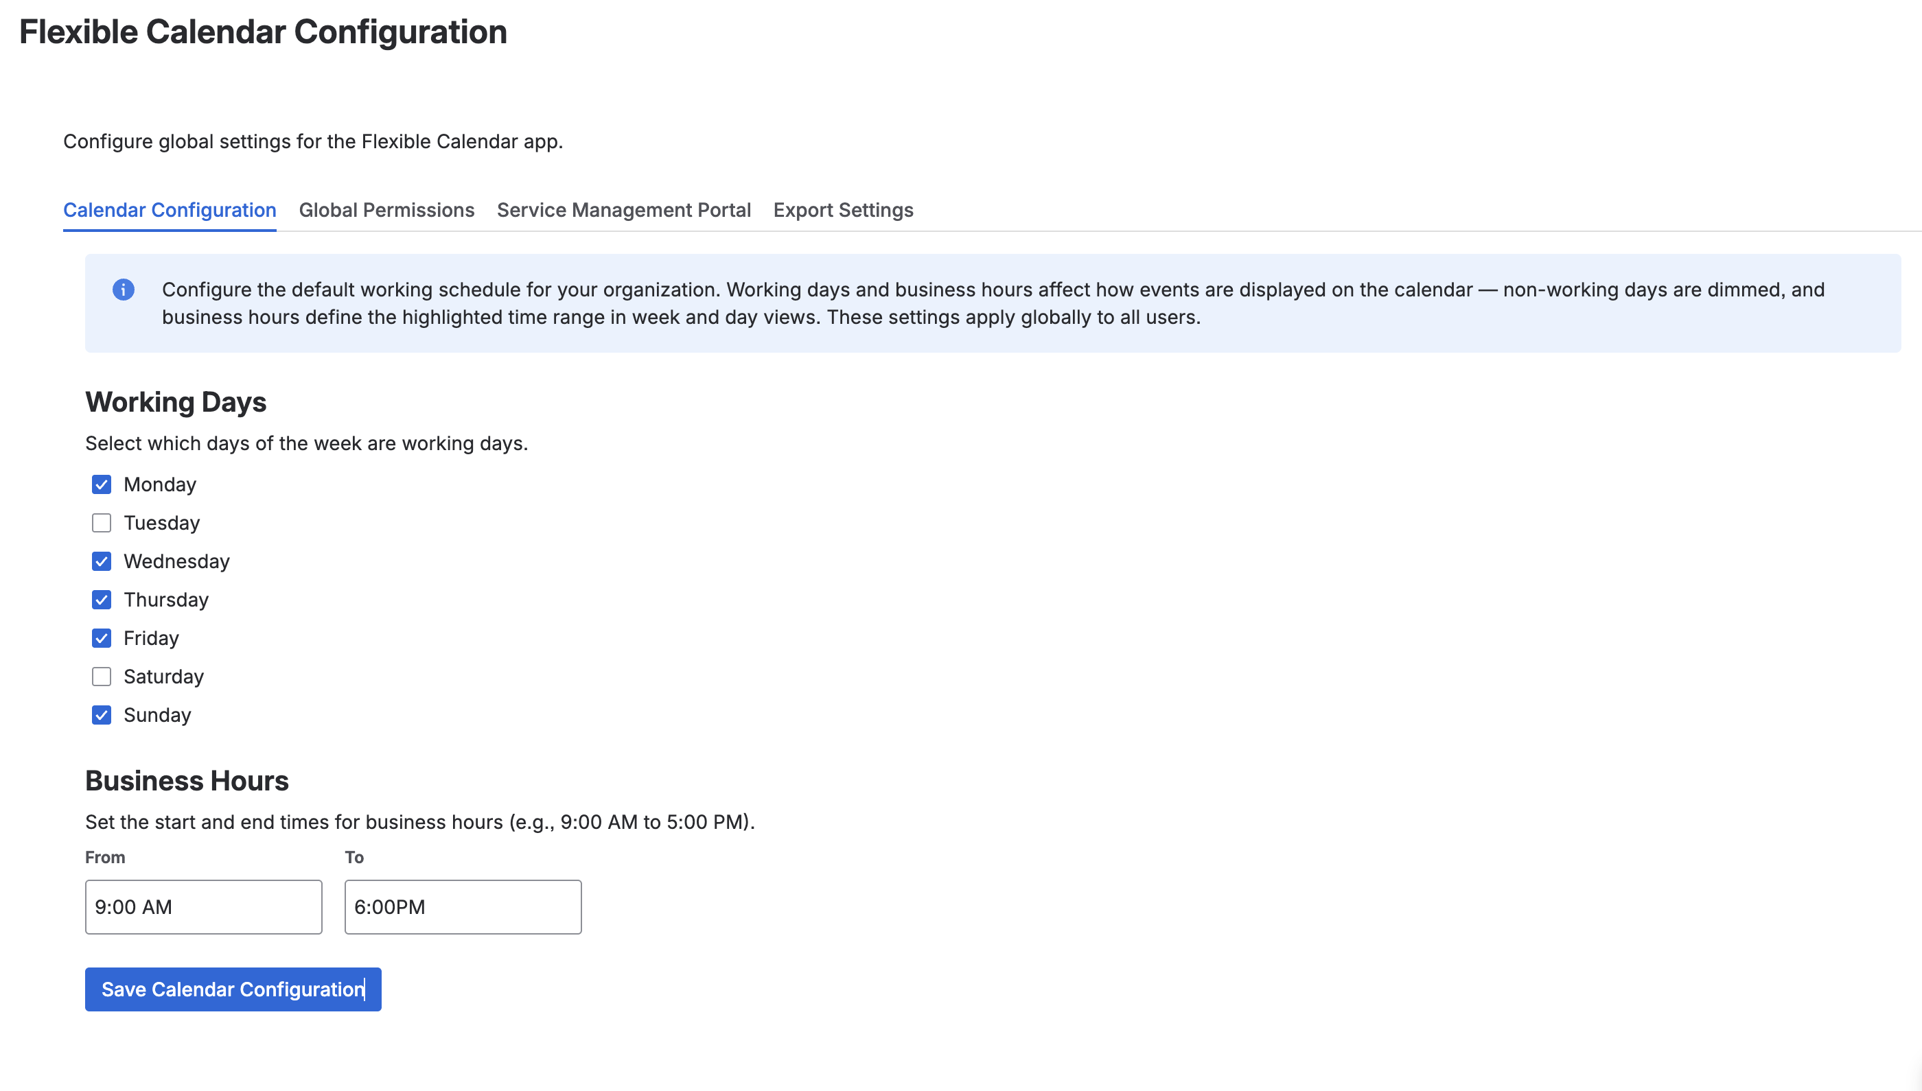1922x1091 pixels.
Task: Click the Business Hours heading
Action: 187,780
